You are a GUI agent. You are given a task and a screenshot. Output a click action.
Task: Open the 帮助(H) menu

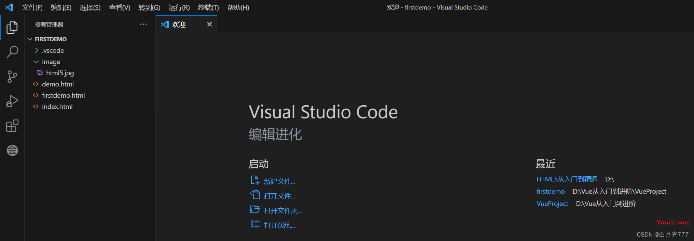click(238, 7)
